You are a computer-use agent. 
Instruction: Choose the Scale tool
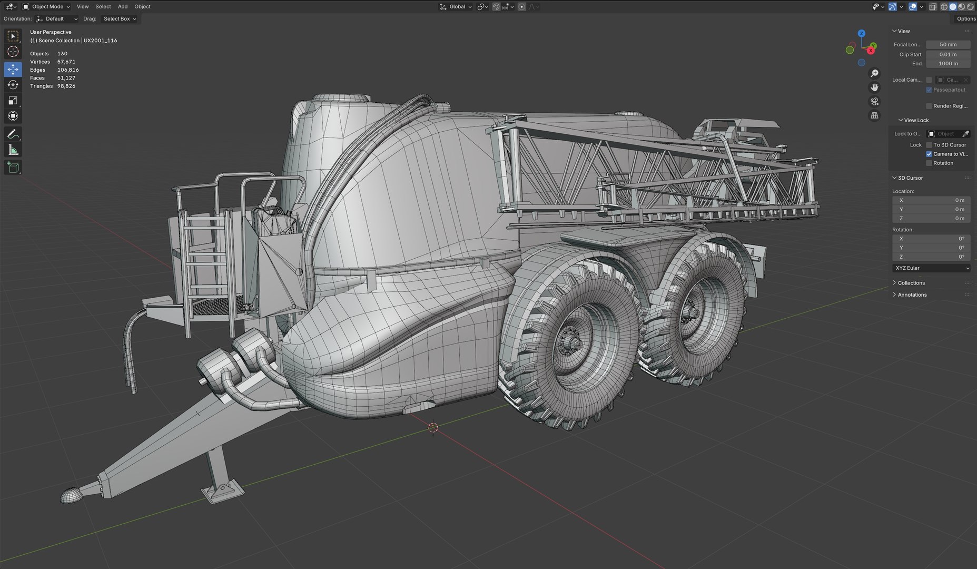click(13, 101)
